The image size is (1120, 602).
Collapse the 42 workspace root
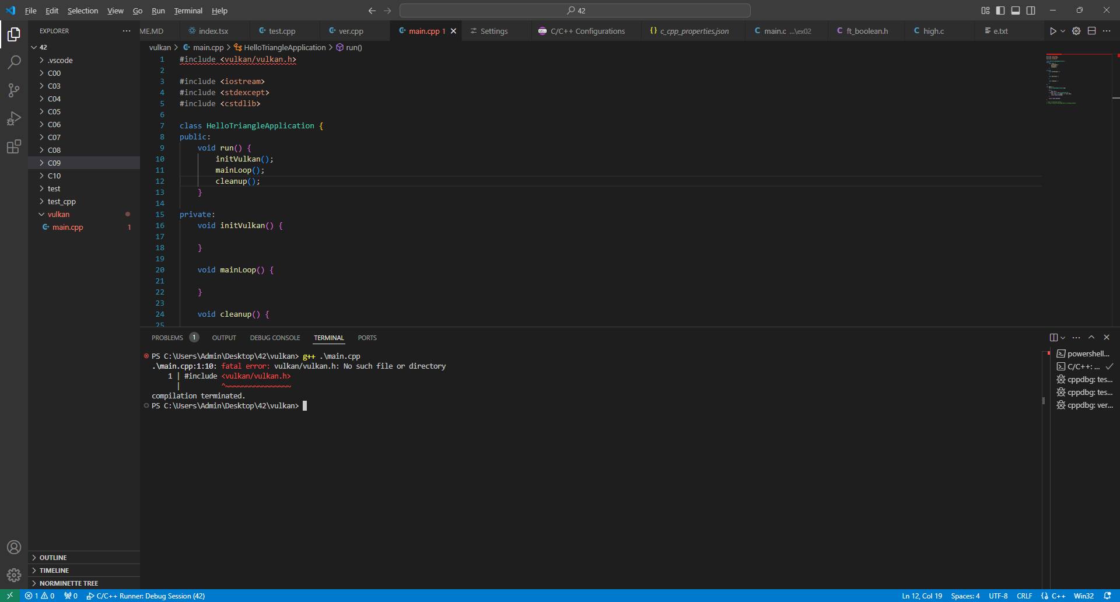(84, 47)
